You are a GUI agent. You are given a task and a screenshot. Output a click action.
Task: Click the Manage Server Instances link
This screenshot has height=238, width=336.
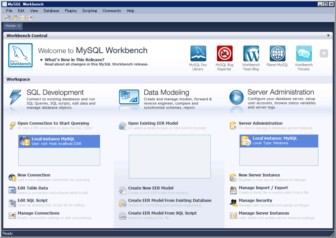point(264,213)
